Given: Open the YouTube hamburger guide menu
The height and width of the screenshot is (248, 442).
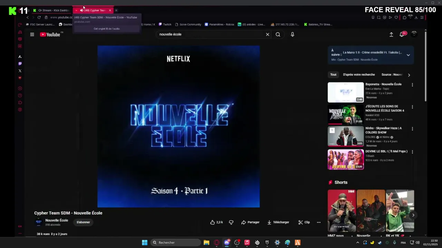Looking at the screenshot, I should pos(32,34).
